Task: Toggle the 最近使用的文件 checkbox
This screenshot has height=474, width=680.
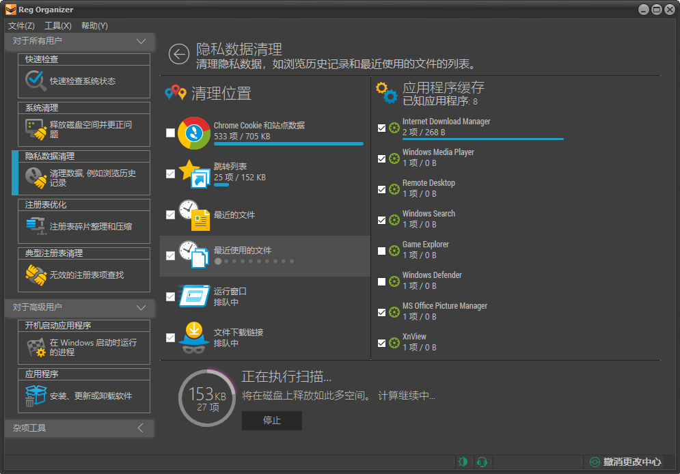Action: (170, 255)
